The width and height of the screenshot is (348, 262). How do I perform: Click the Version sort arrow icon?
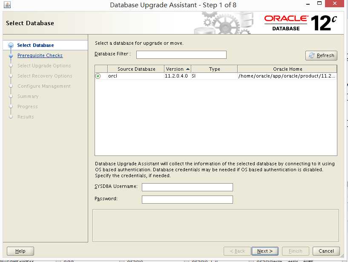click(188, 69)
